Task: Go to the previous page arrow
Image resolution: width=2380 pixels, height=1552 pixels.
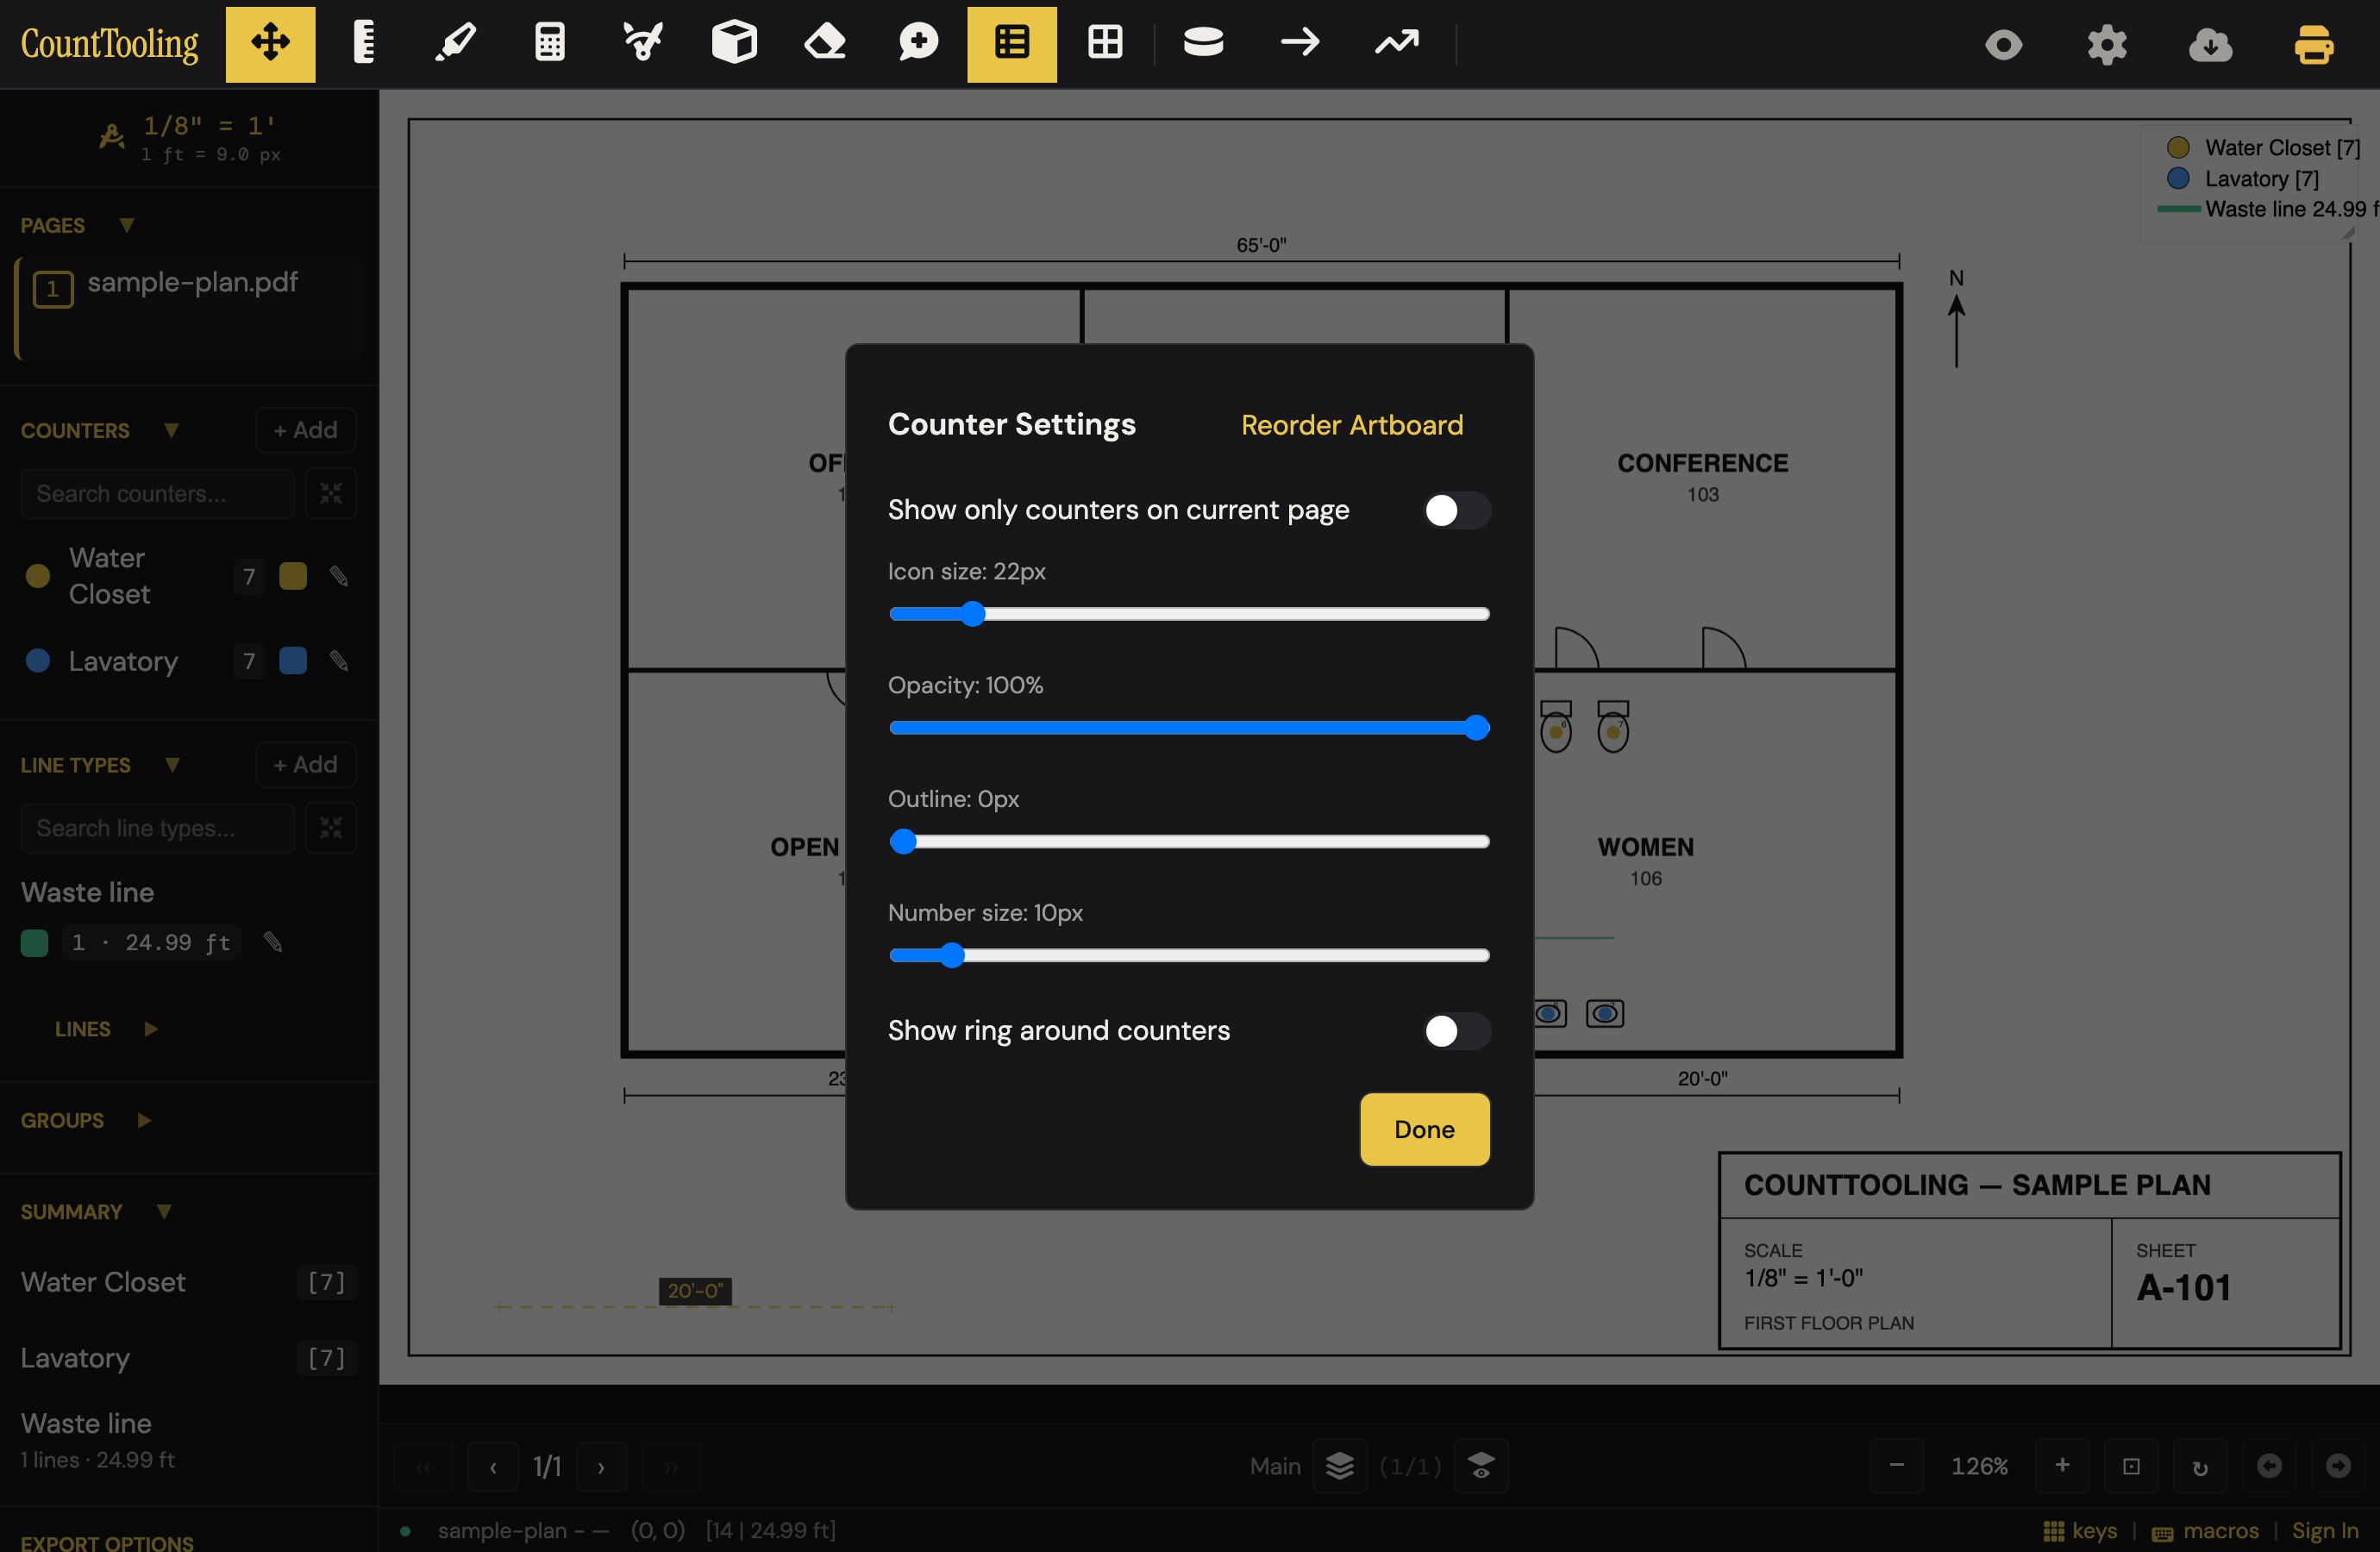Action: (493, 1466)
